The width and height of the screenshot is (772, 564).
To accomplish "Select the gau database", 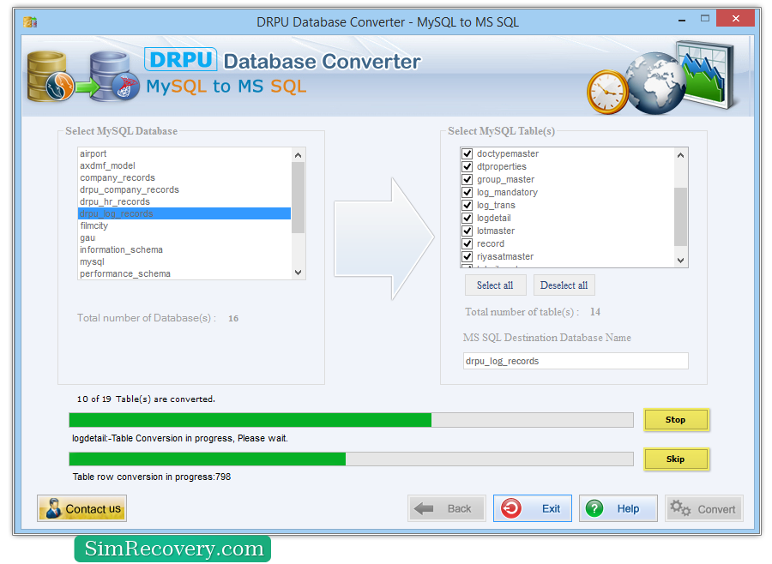I will (x=184, y=237).
